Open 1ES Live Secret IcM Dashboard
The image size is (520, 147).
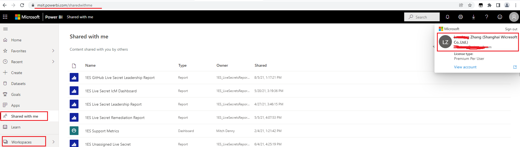click(x=111, y=91)
